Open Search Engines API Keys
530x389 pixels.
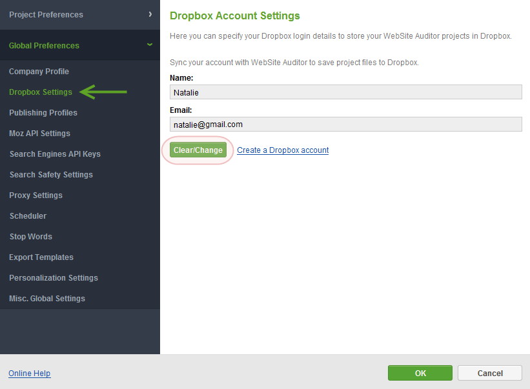click(x=55, y=154)
